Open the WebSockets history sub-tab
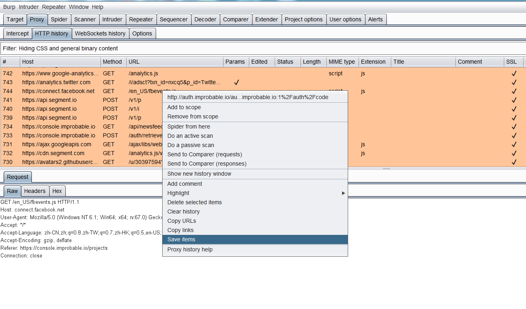Viewport: 526px width, 309px height. coord(100,33)
